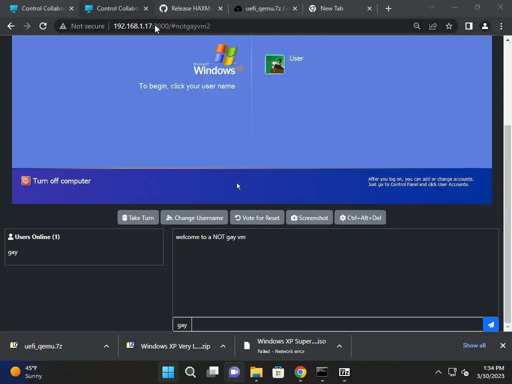Click user 'gay' in Users Online list

(12, 252)
